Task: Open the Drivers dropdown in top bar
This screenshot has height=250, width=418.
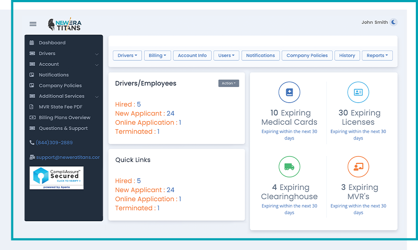Action: (x=128, y=55)
